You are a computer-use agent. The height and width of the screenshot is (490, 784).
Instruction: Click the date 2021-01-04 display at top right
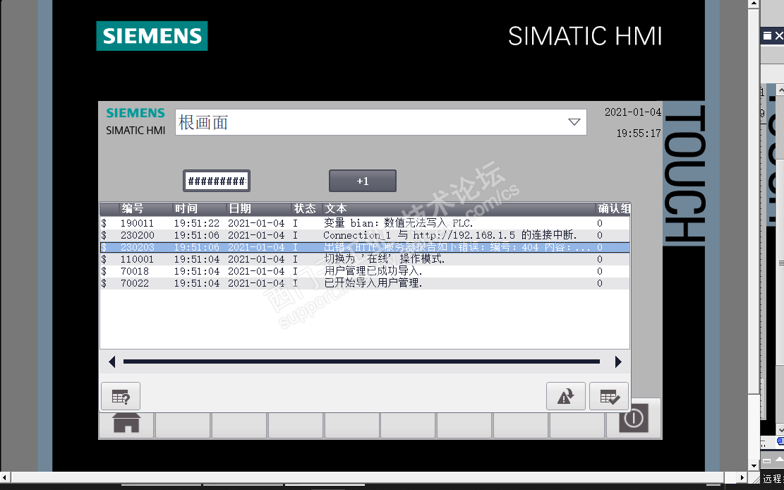632,112
